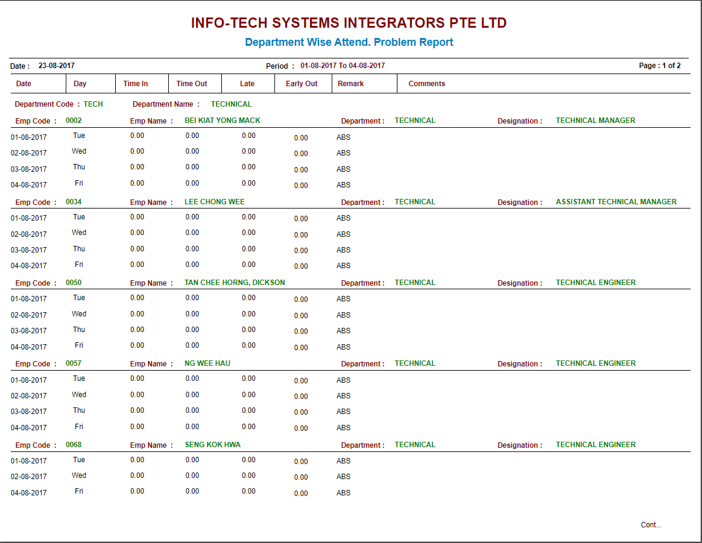Screen dimensions: 702x543
Task: Click the Page 1 of 2 indicator
Action: 659,66
